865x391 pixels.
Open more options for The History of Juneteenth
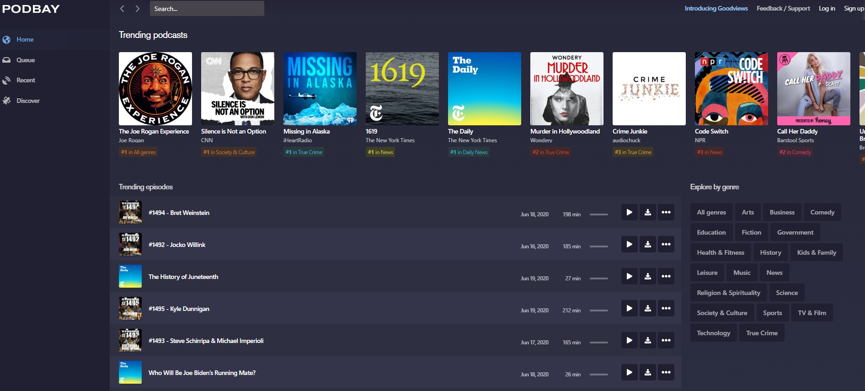(x=666, y=276)
